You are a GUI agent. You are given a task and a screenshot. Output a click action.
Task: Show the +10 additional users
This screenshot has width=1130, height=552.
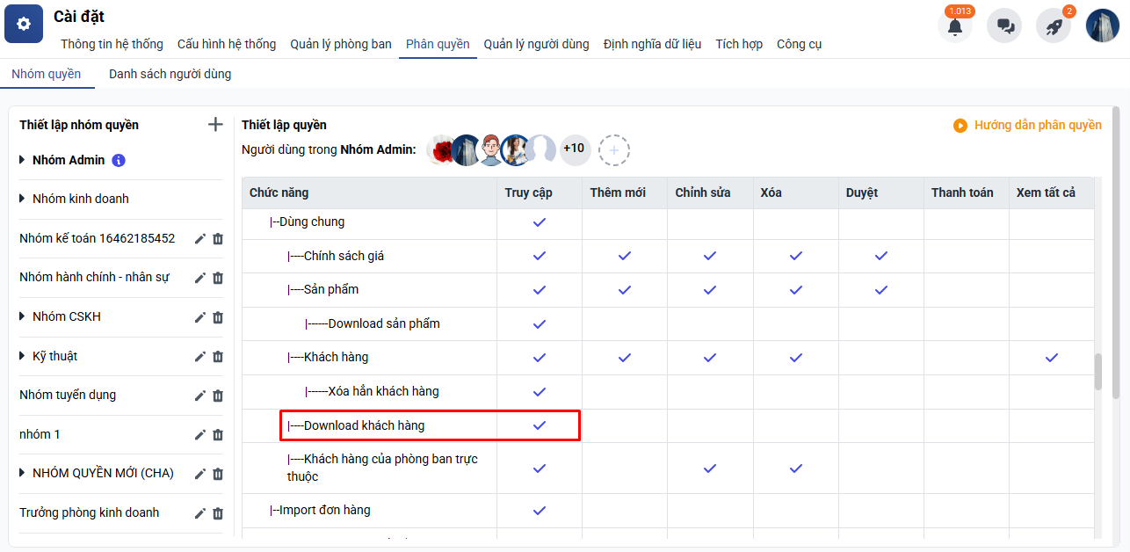(x=574, y=149)
